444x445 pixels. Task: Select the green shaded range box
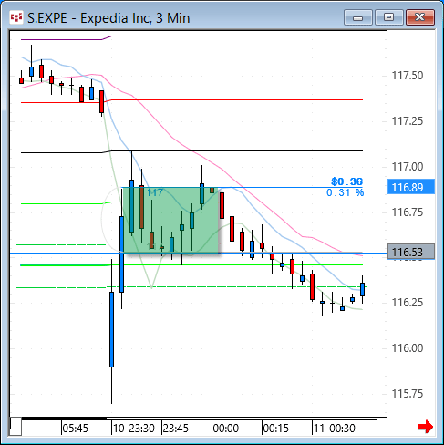[x=170, y=221]
